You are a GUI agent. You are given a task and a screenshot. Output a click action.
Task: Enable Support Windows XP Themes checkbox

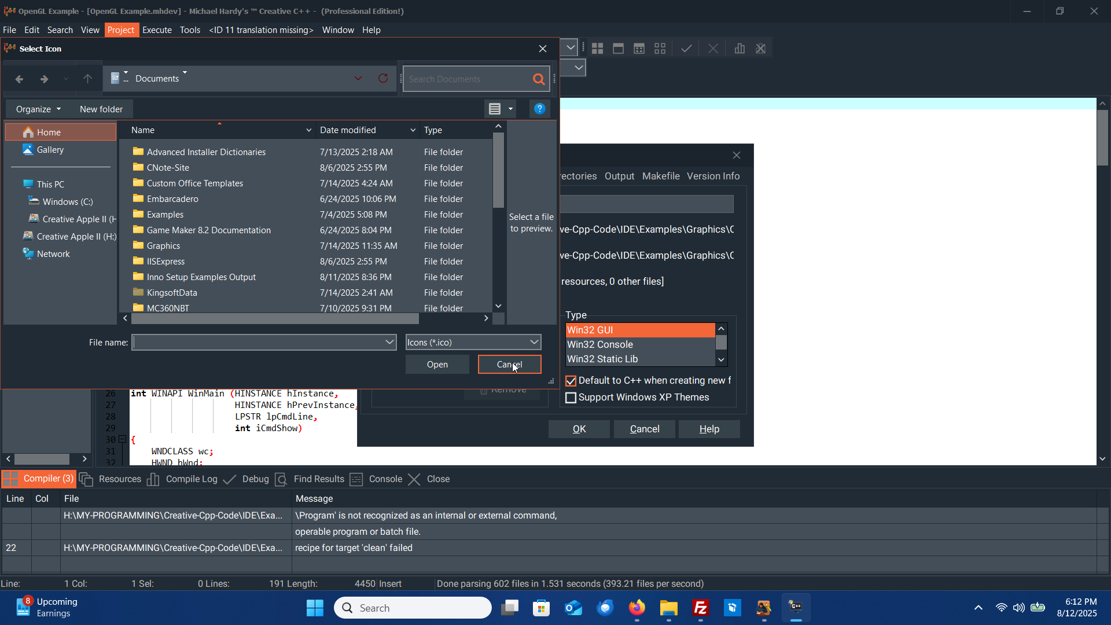tap(571, 398)
